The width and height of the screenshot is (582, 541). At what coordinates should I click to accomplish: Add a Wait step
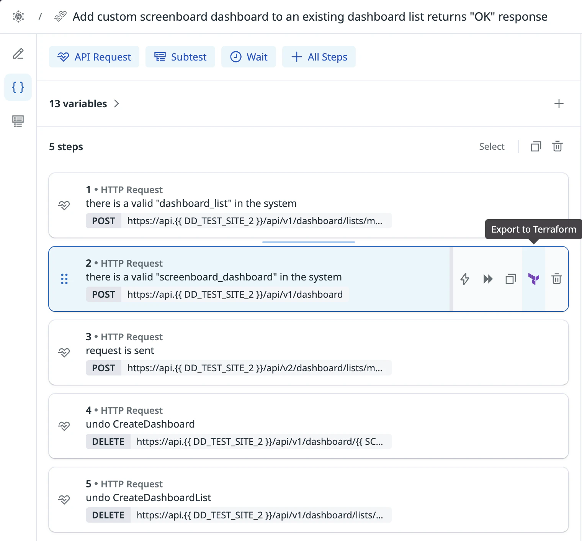pos(249,57)
